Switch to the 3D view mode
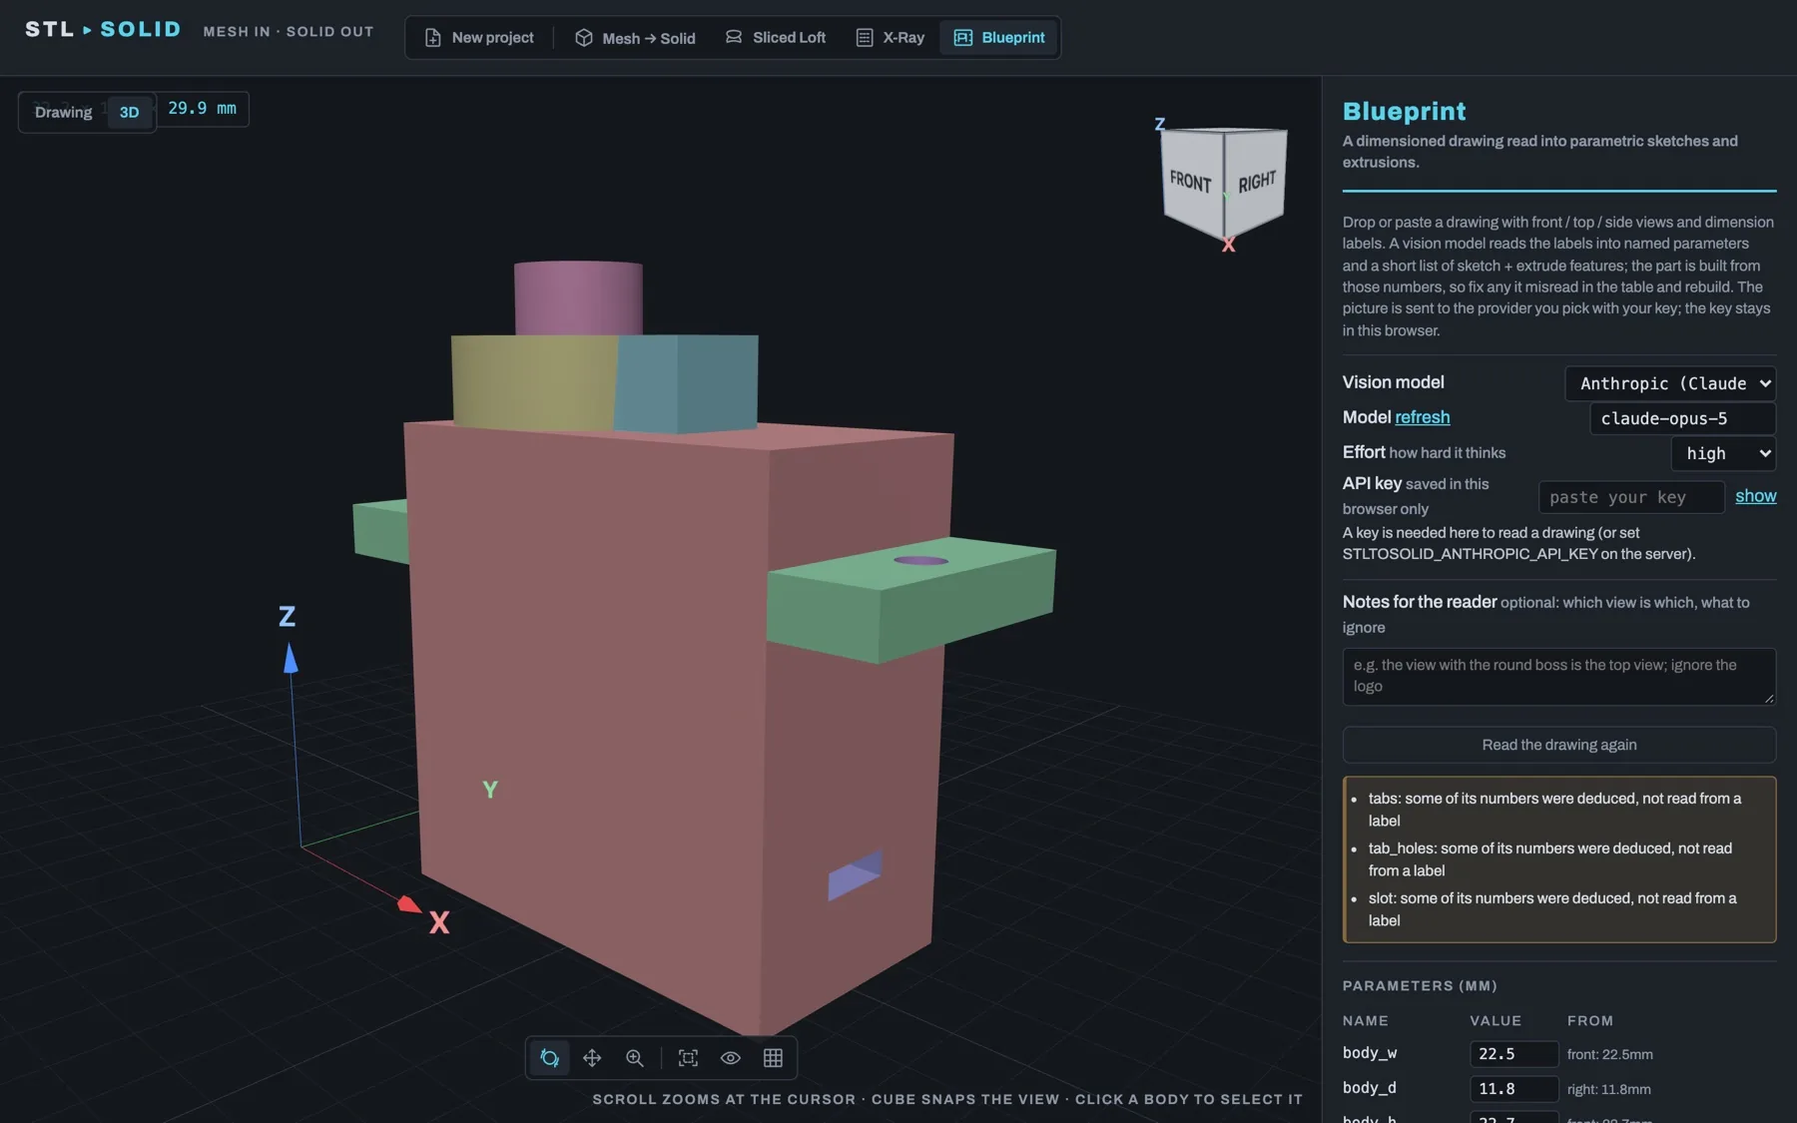Image resolution: width=1797 pixels, height=1123 pixels. click(130, 112)
